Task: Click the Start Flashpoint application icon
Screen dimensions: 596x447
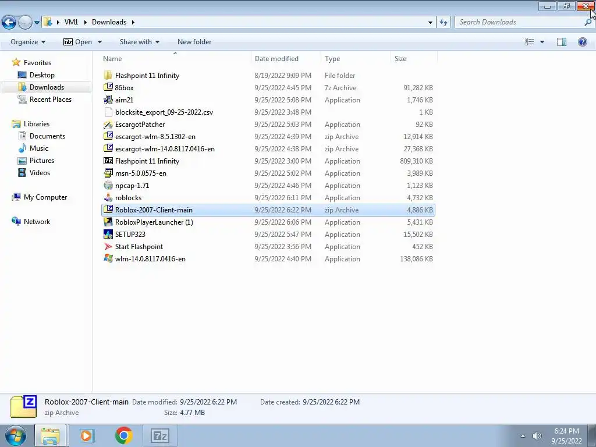Action: point(108,246)
